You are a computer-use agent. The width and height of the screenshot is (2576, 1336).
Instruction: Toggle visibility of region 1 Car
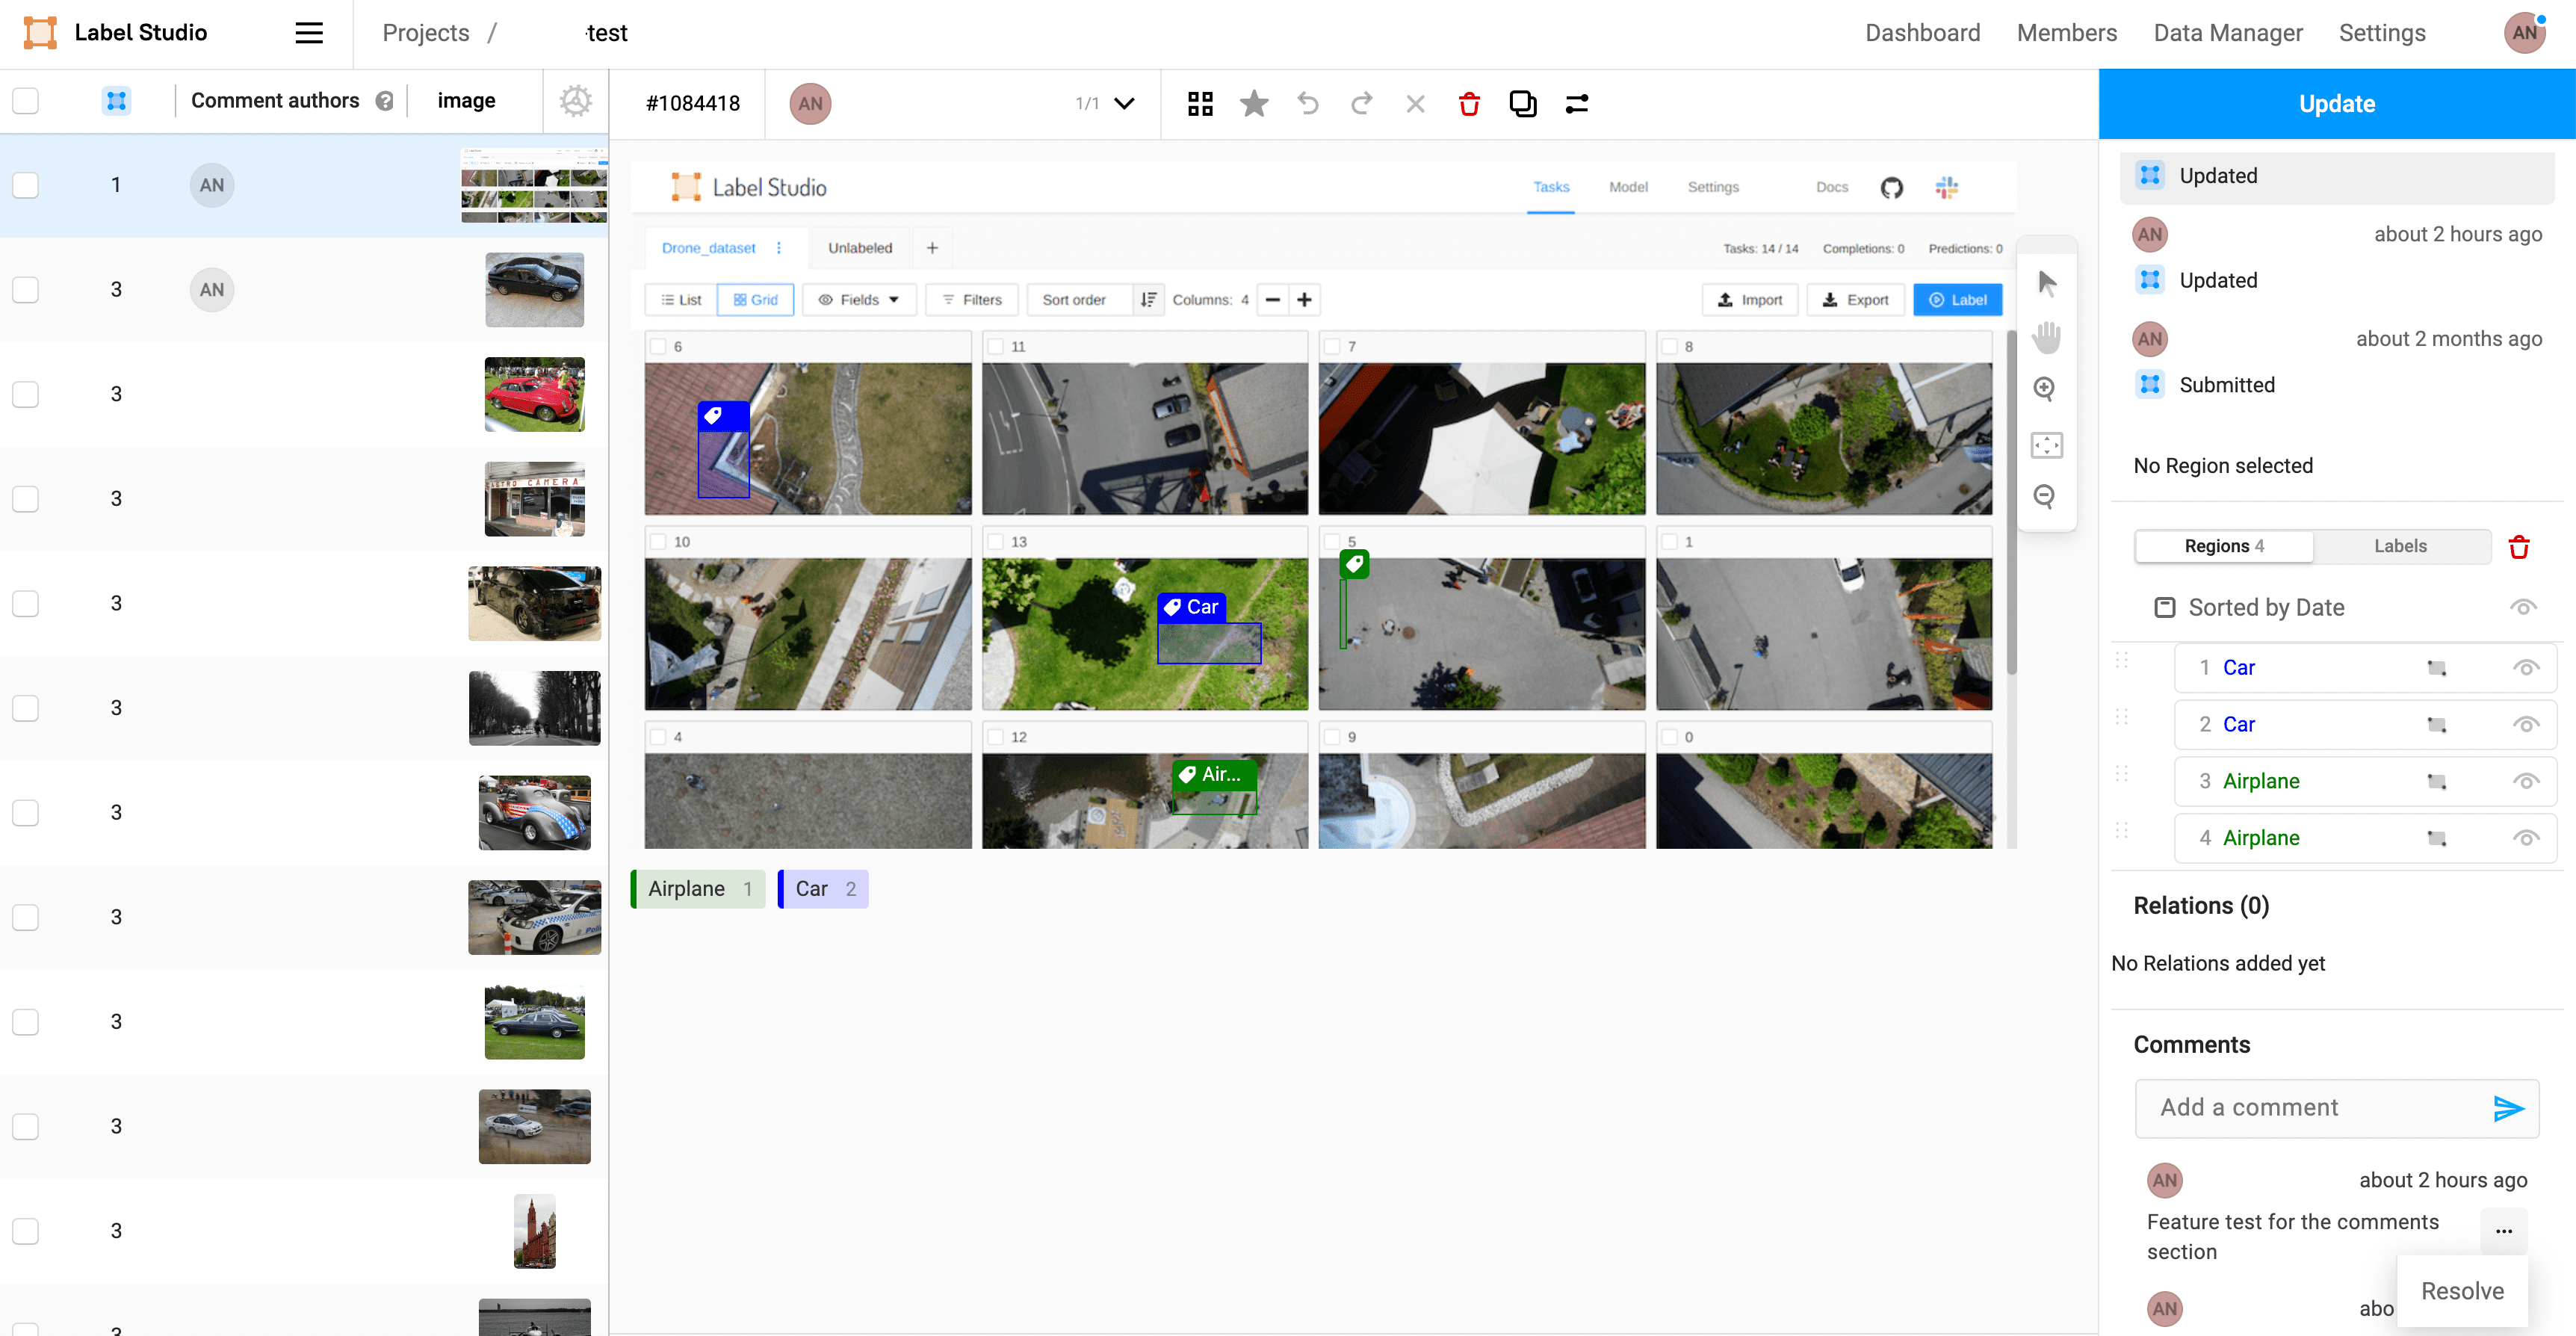point(2525,668)
